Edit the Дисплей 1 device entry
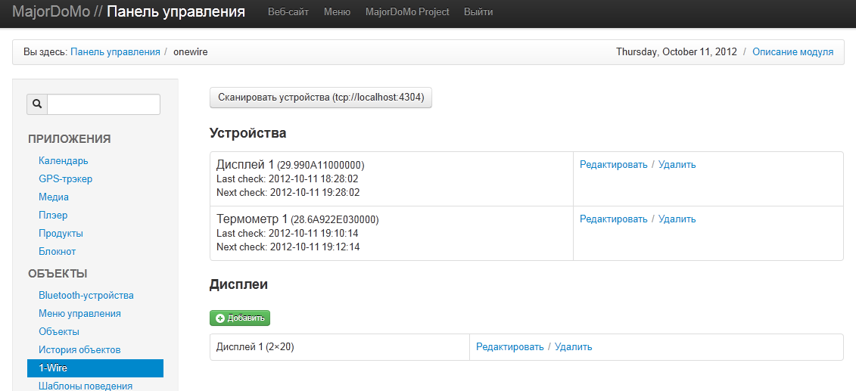Viewport: 856px width, 391px height. click(x=613, y=165)
